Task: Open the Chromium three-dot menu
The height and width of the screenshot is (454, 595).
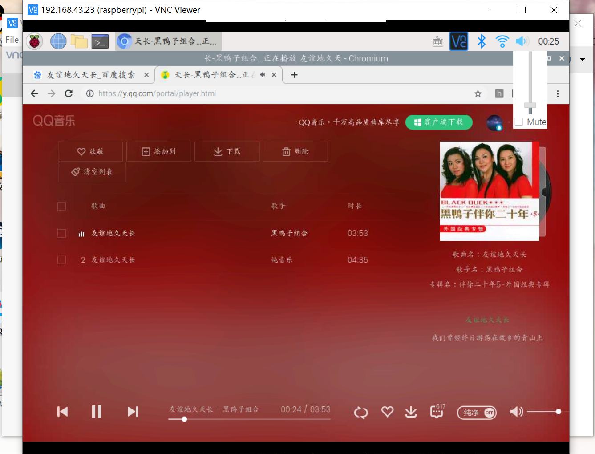Action: 558,93
